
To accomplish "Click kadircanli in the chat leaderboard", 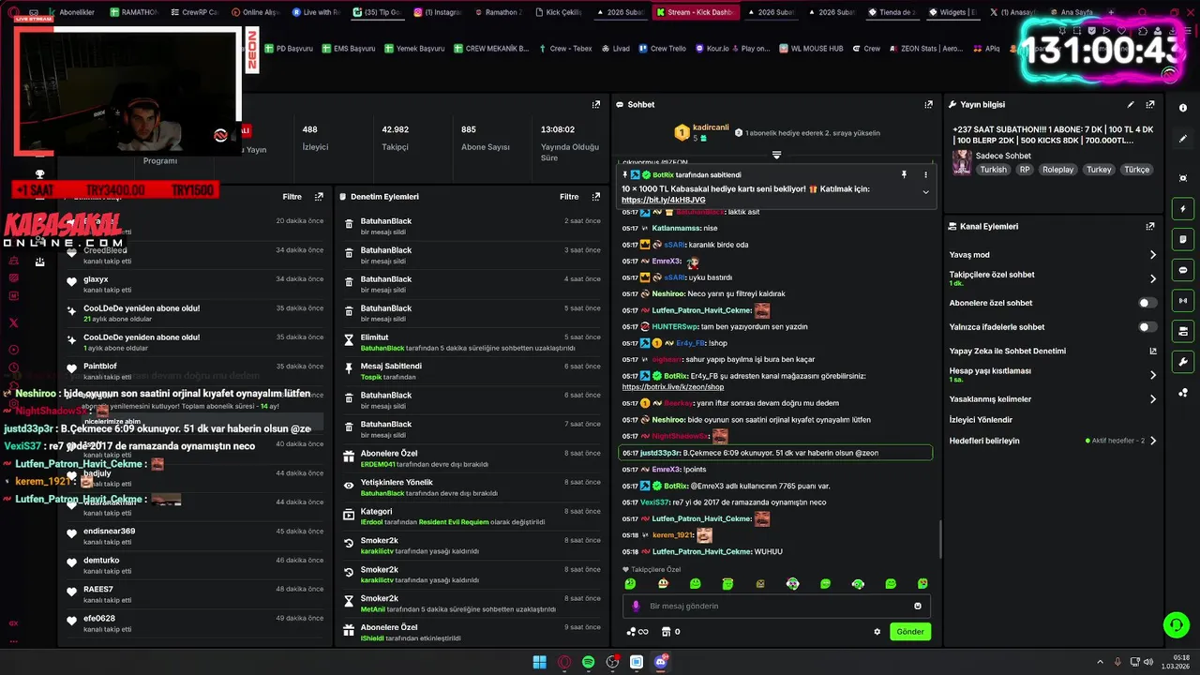I will tap(711, 127).
